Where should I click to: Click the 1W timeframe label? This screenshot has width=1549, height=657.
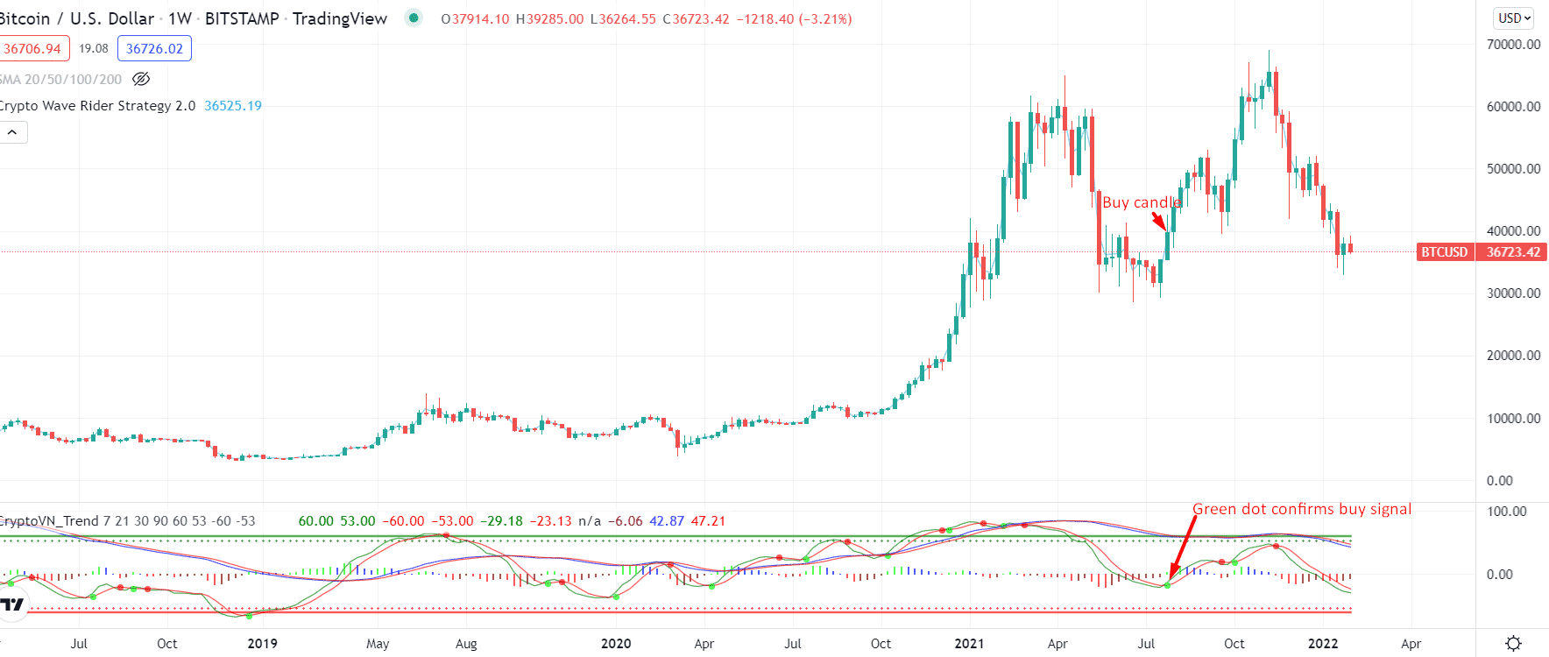coord(180,18)
